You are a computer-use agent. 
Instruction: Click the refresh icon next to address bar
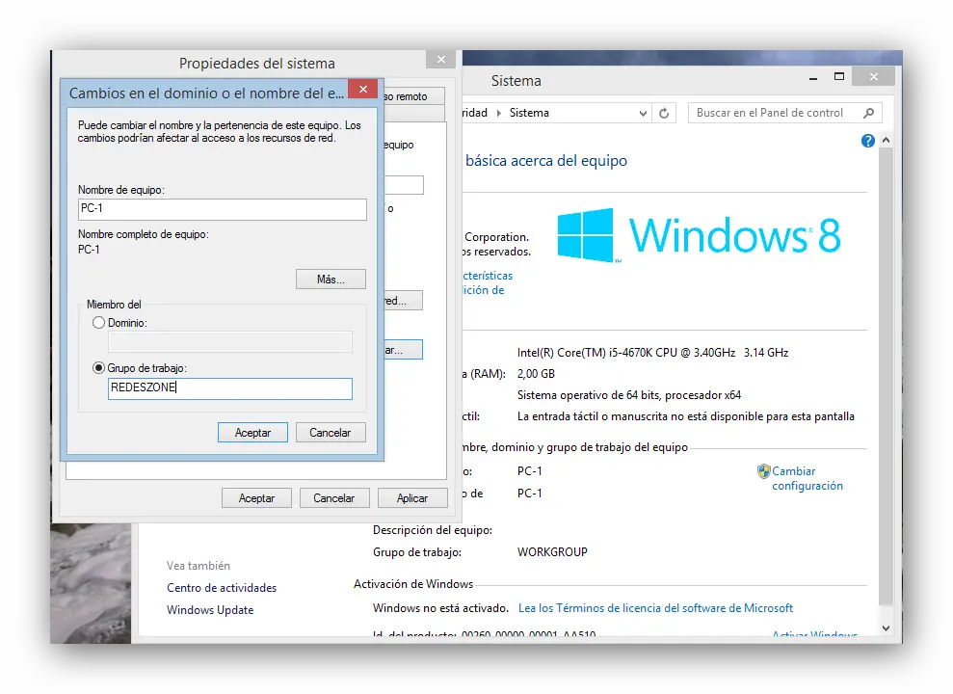tap(664, 113)
